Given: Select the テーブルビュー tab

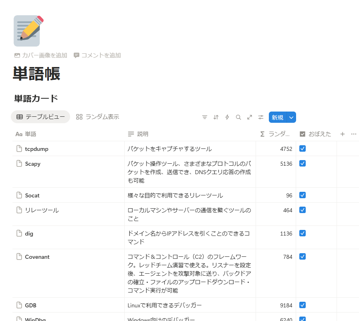Looking at the screenshot, I should coord(40,117).
